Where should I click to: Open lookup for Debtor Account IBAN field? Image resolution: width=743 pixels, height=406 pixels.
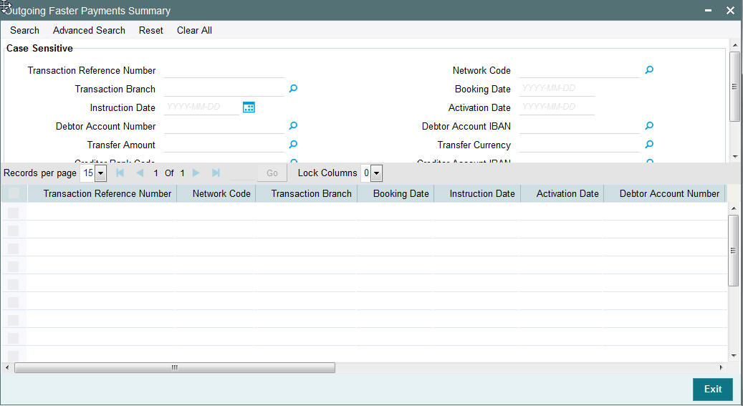(x=649, y=126)
